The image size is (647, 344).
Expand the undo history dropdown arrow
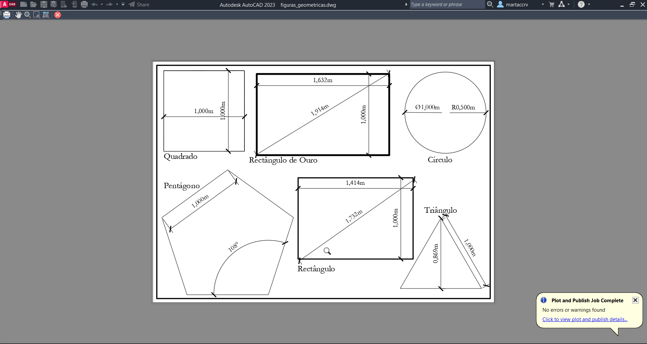tap(102, 4)
